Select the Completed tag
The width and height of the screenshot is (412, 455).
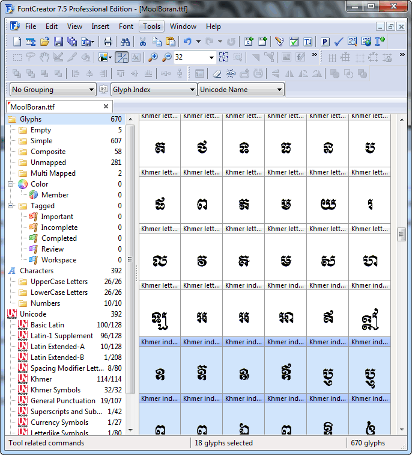(59, 238)
